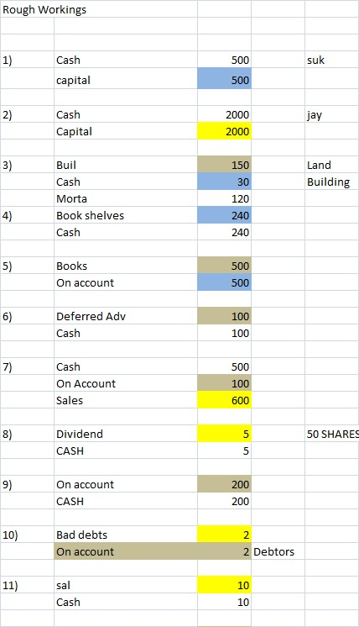Click the 50 SHARES note cell
This screenshot has width=359, height=627.
click(332, 434)
